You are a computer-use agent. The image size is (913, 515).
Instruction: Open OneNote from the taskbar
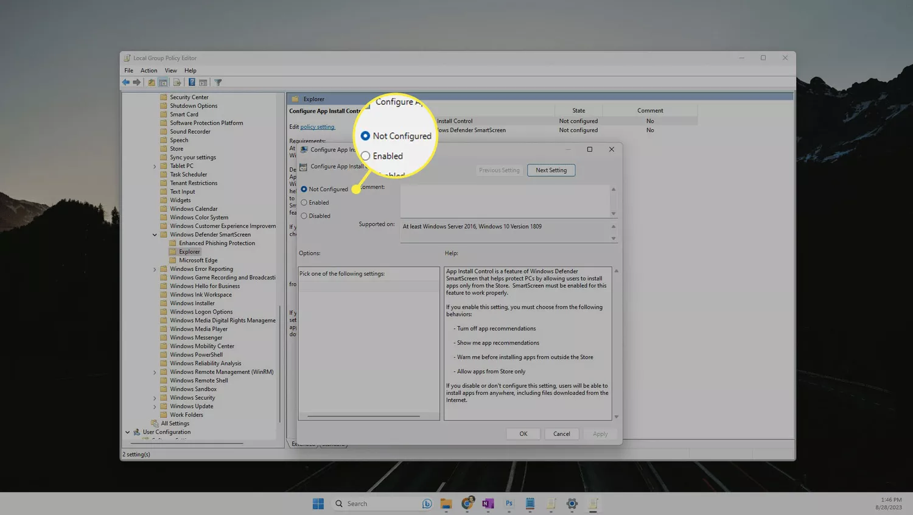488,503
